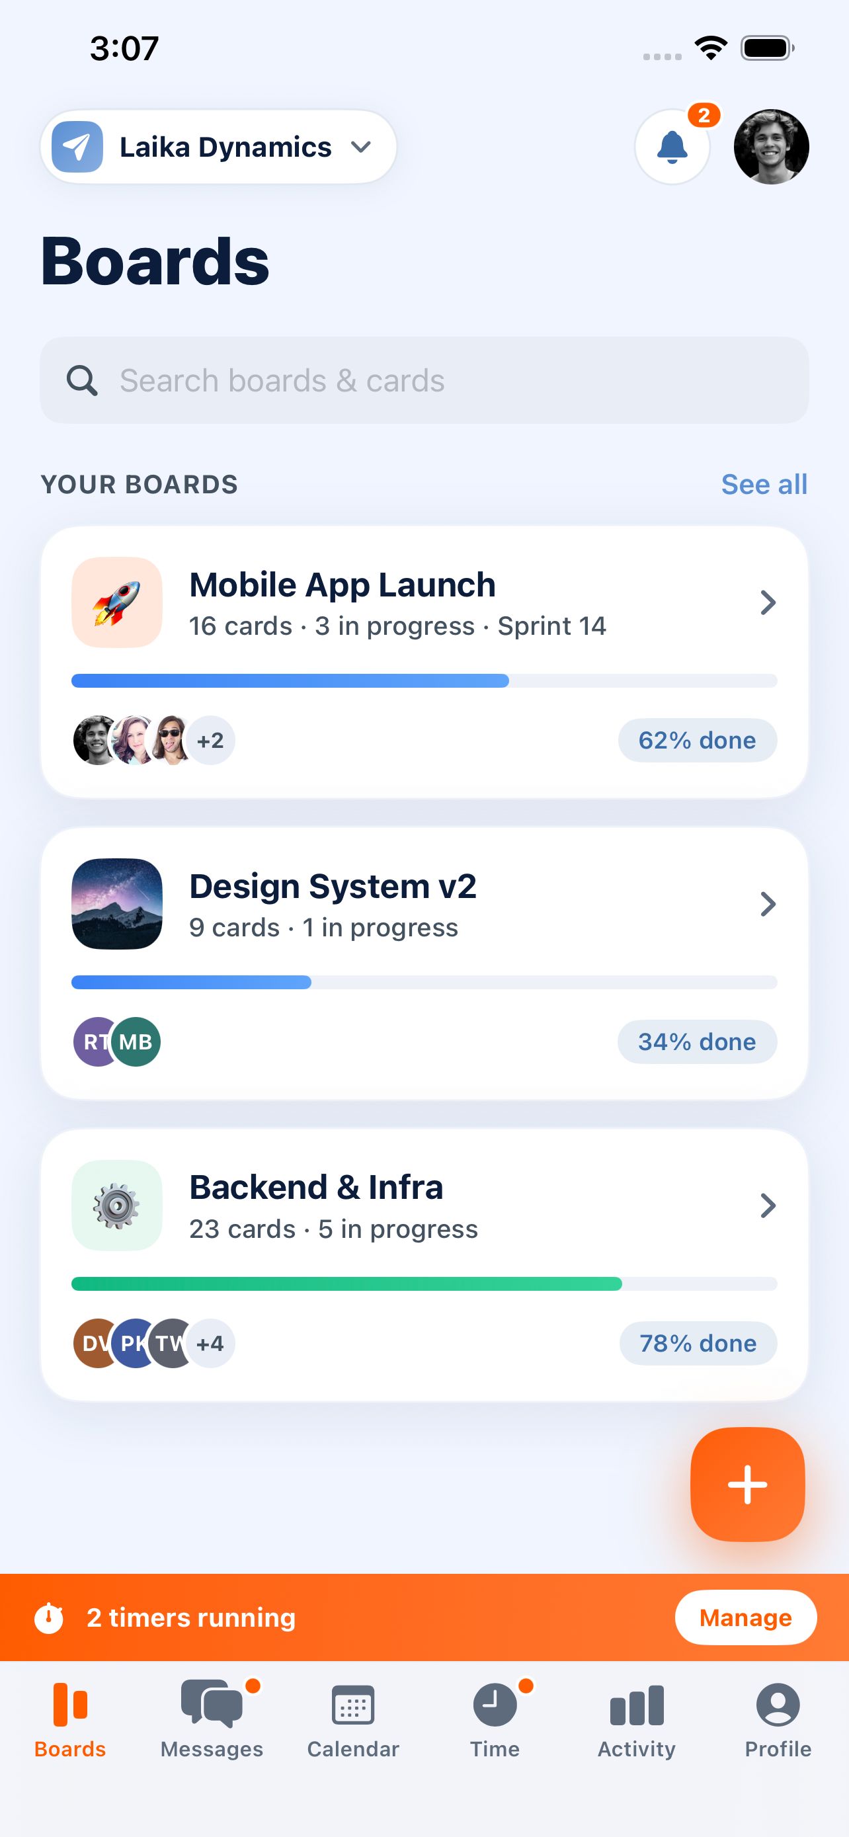The width and height of the screenshot is (849, 1837).
Task: Tap the Manage timers button
Action: click(746, 1617)
